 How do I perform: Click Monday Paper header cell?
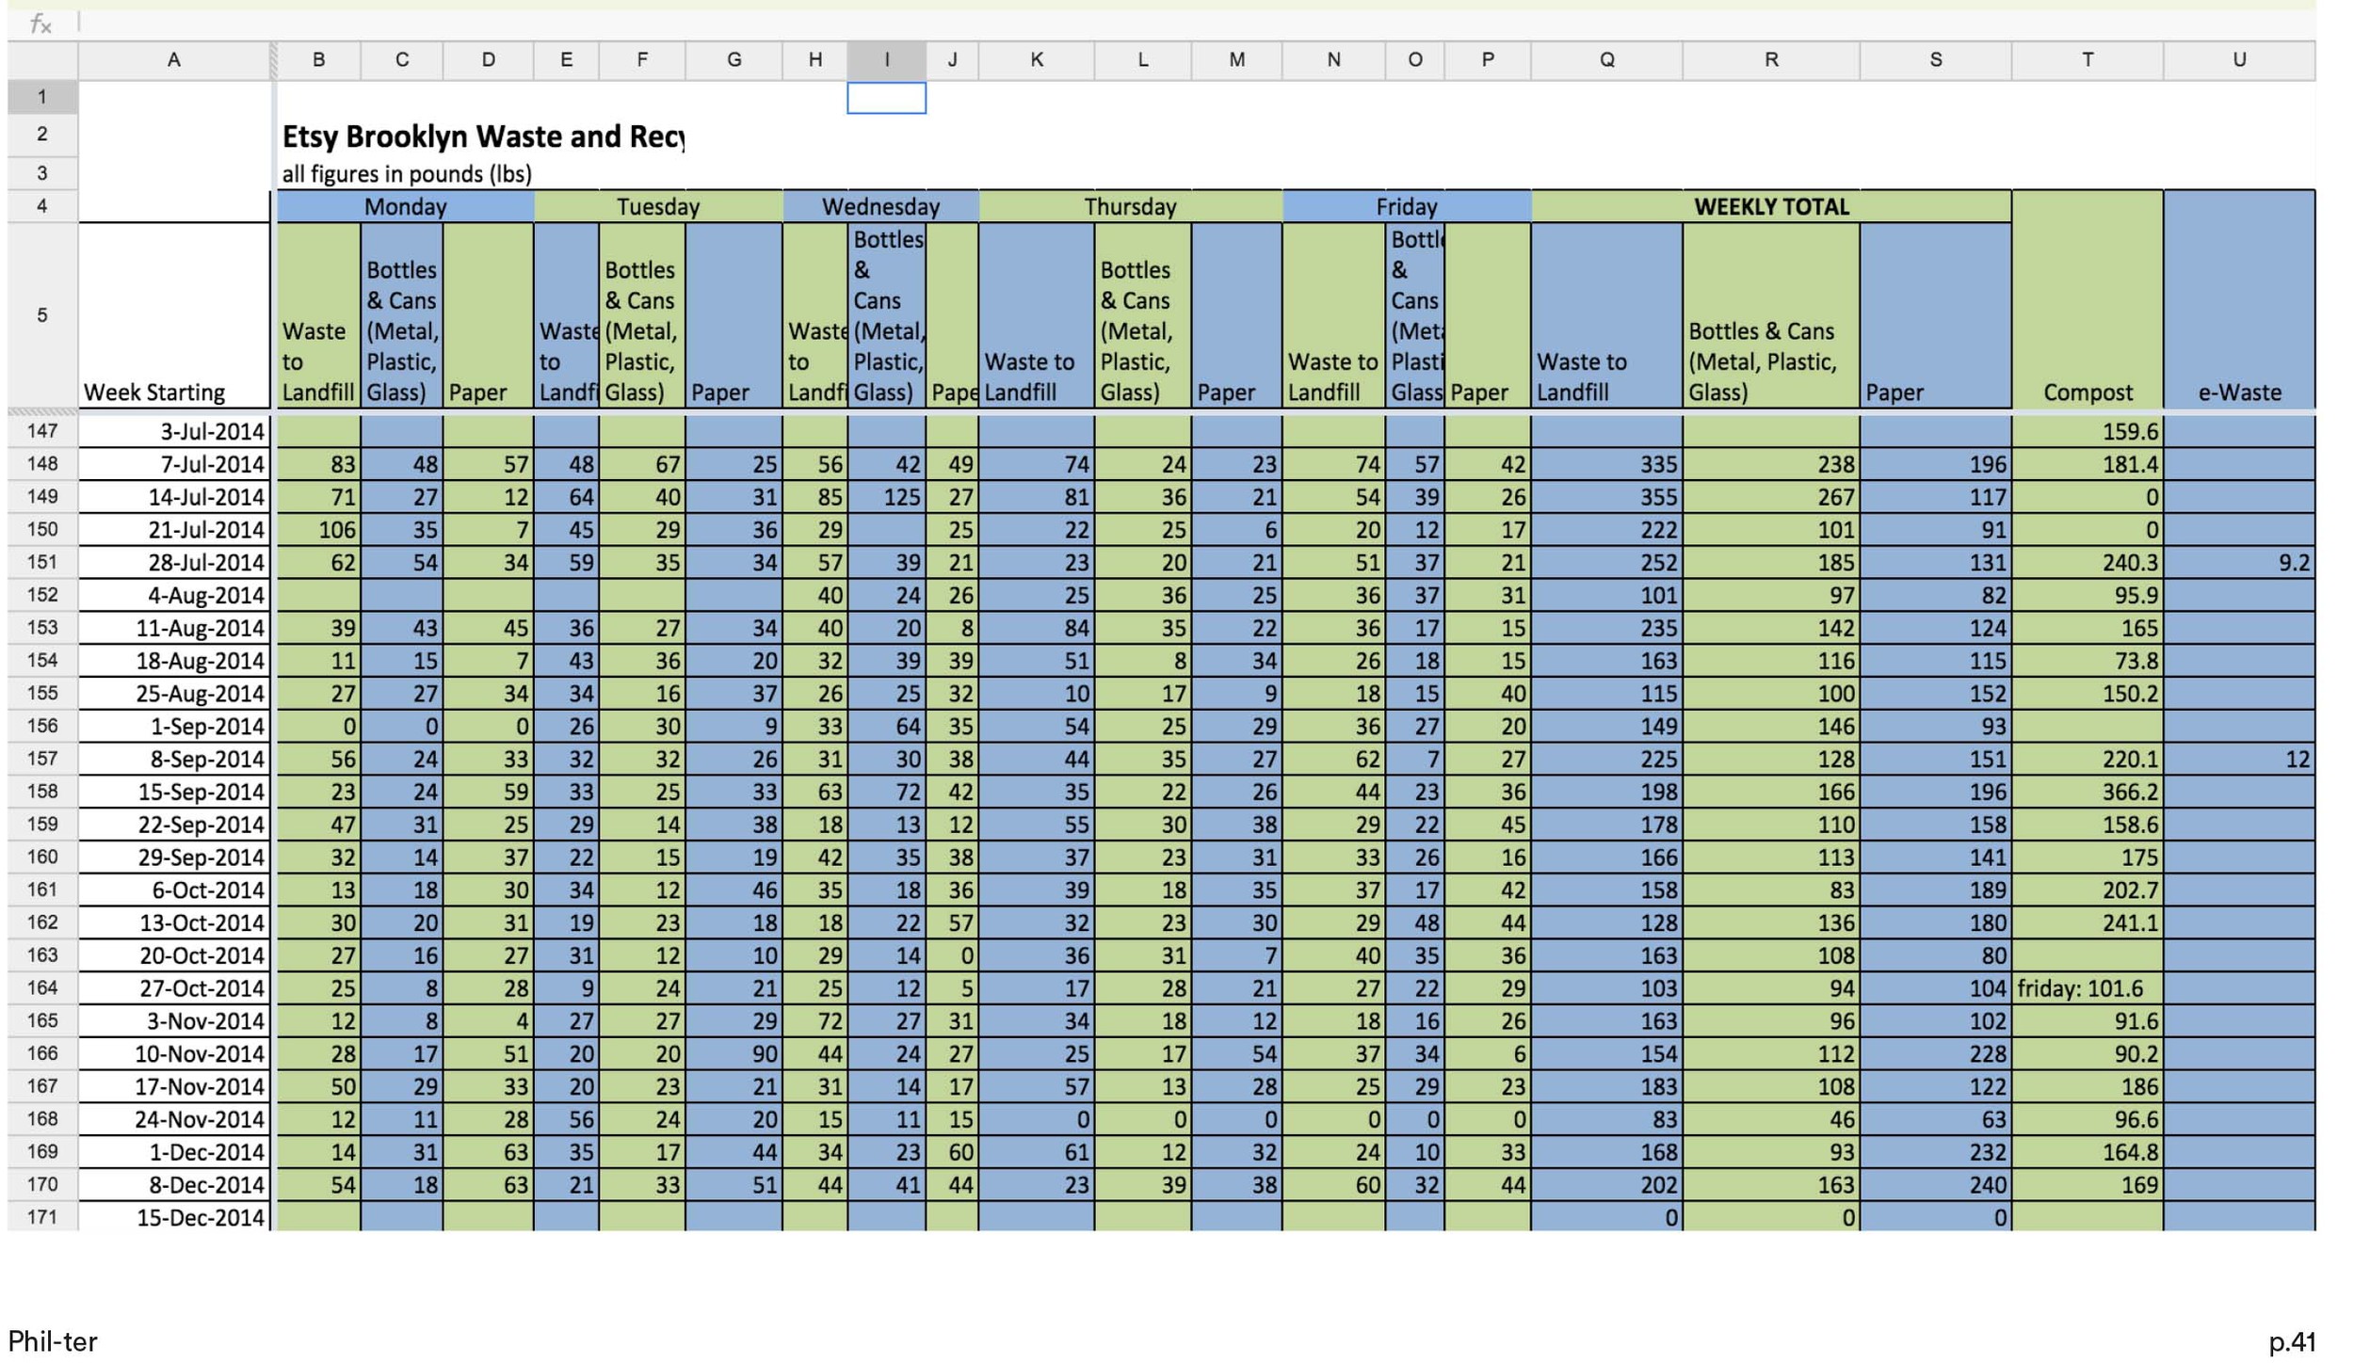click(x=488, y=315)
